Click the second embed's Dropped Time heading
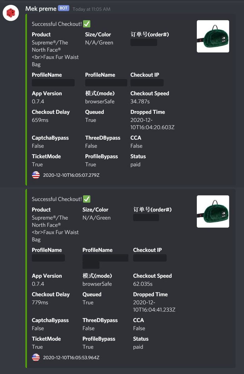244x374 pixels. pyautogui.click(x=150, y=295)
